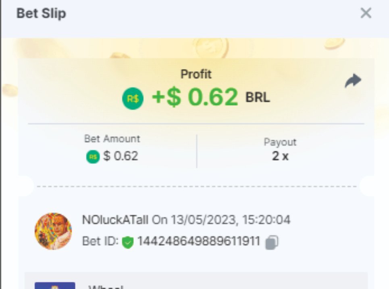This screenshot has width=389, height=289.
Task: Click the $ 0.62 bet amount value
Action: tap(121, 156)
